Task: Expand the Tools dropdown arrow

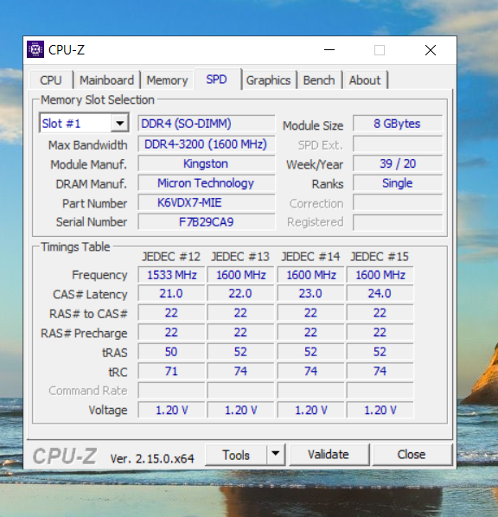Action: pyautogui.click(x=276, y=455)
